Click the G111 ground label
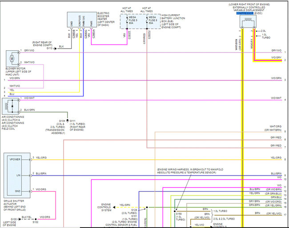 click(72, 121)
